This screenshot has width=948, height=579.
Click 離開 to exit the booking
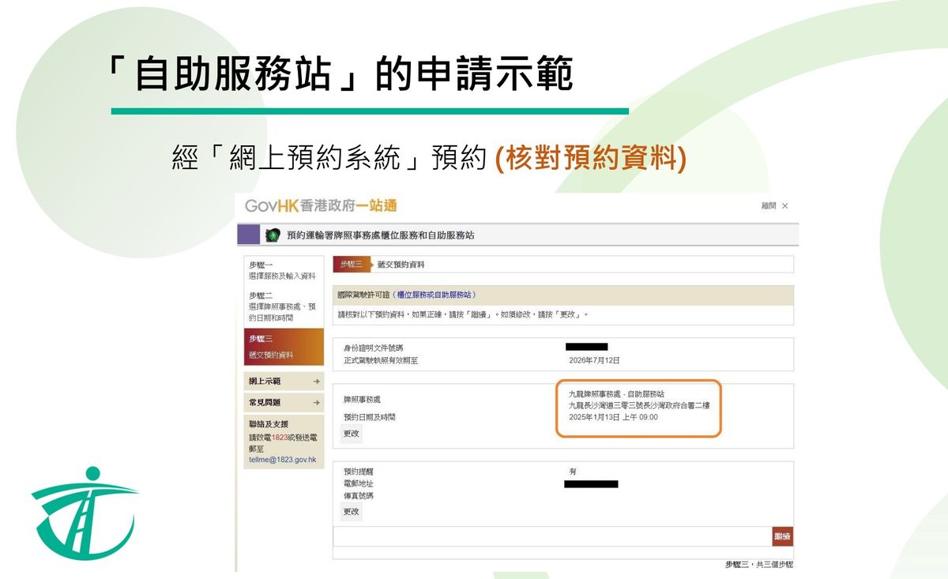pyautogui.click(x=774, y=206)
